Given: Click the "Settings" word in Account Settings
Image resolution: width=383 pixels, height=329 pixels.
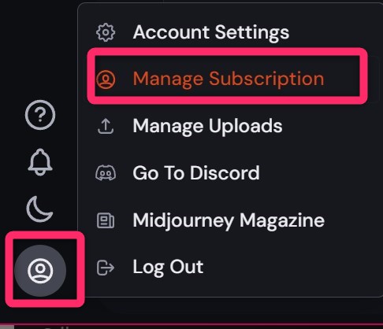Looking at the screenshot, I should point(252,33).
